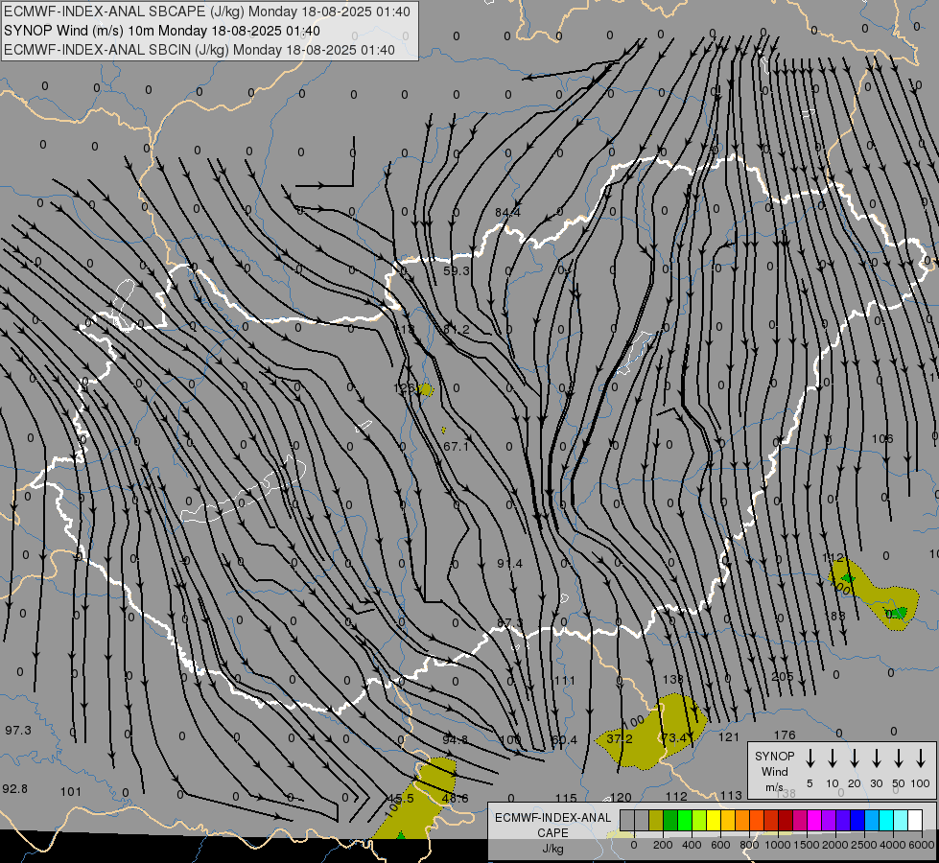Click the wind arrow above 5 in SYNOP legend
The height and width of the screenshot is (863, 939).
pyautogui.click(x=810, y=758)
